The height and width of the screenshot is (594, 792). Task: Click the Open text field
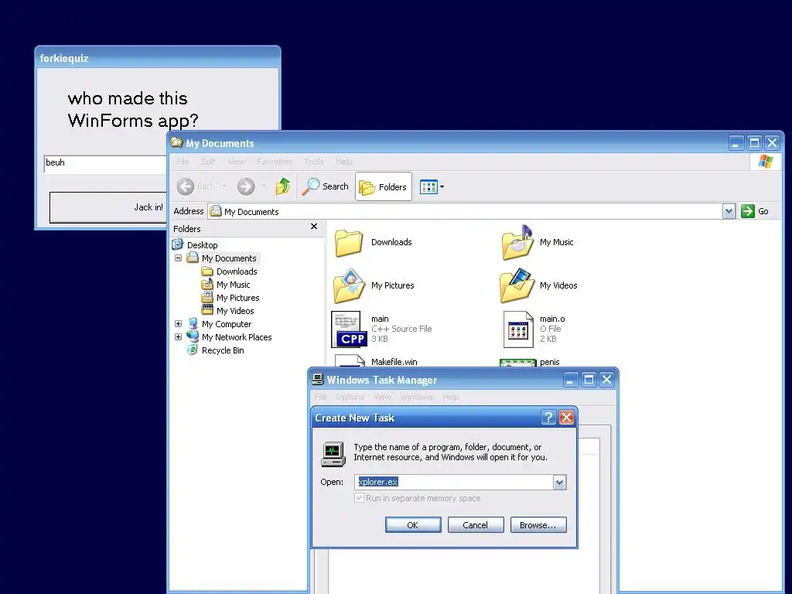[x=453, y=482]
